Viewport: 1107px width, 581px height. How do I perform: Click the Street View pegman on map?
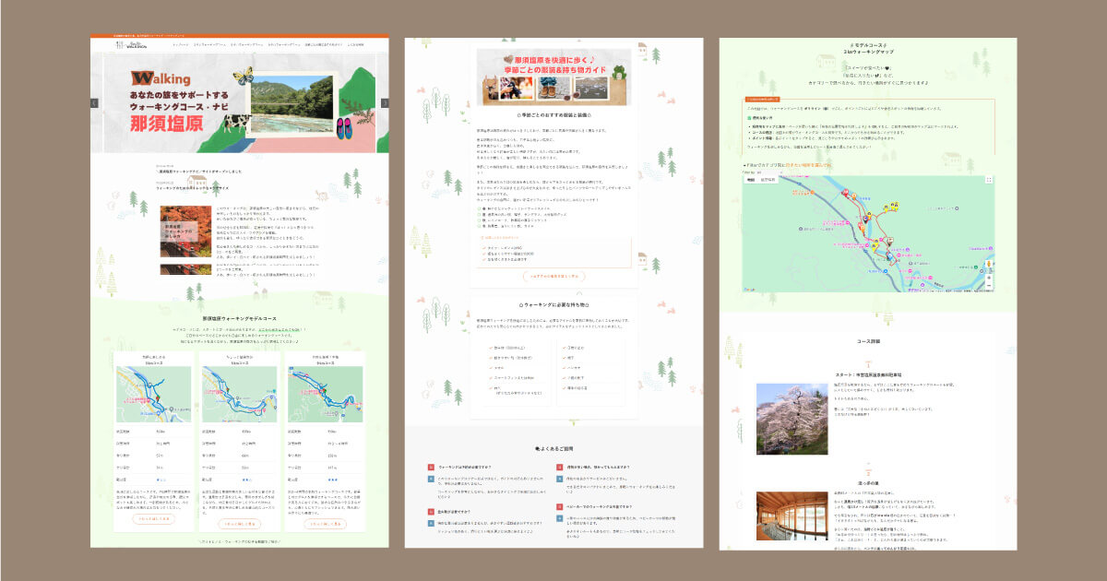tap(989, 265)
